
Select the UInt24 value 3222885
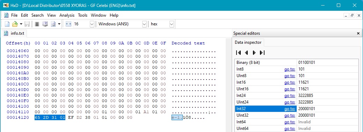tap(306, 102)
